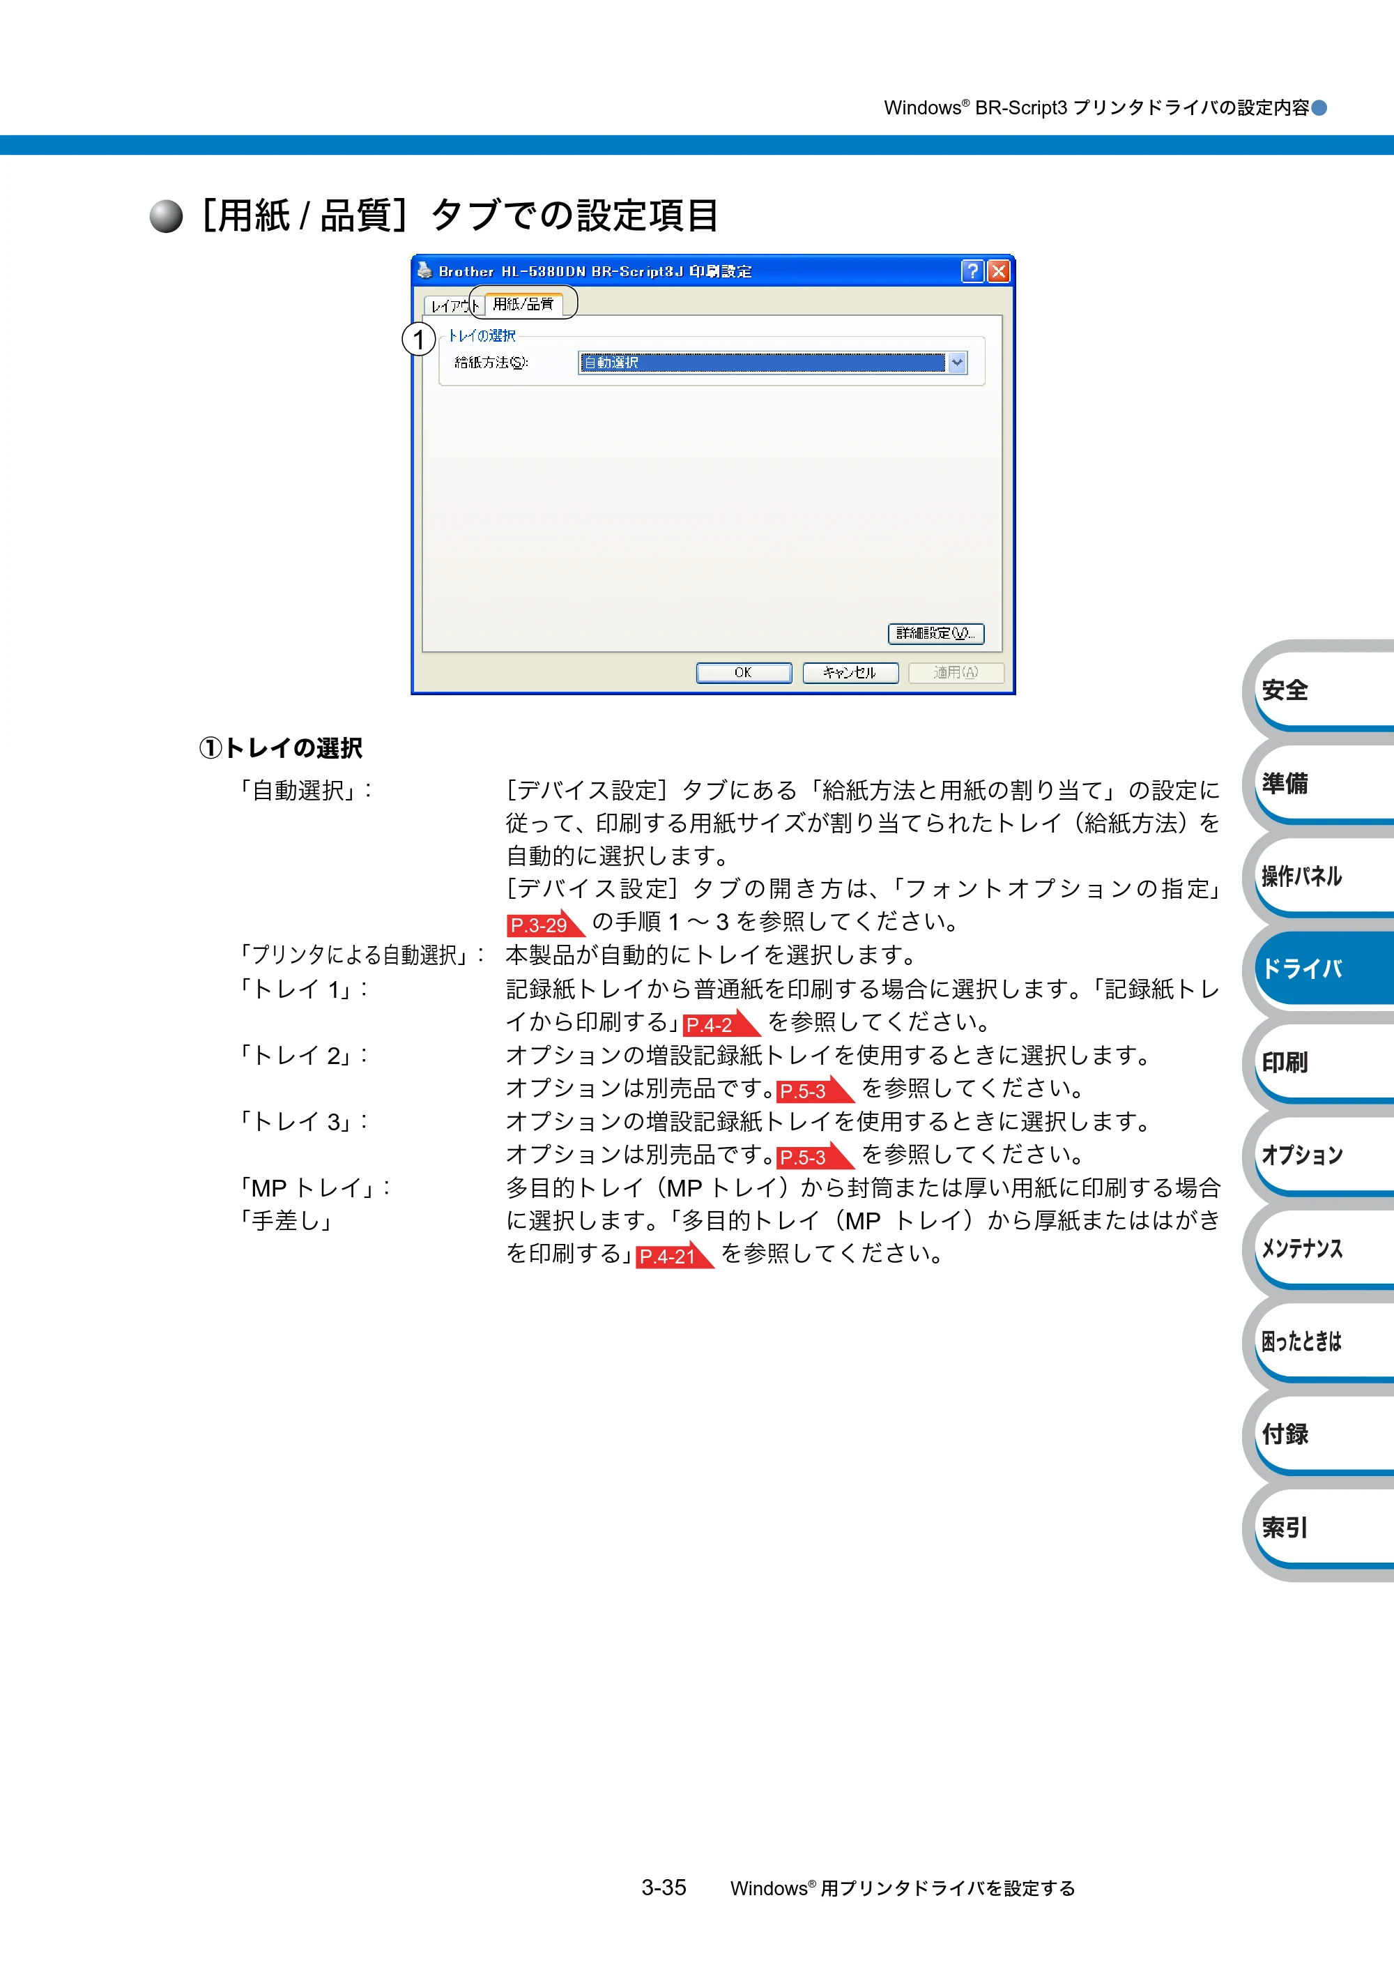This screenshot has height=1974, width=1394.
Task: Select the 用紙/品質 tab
Action: coord(523,303)
